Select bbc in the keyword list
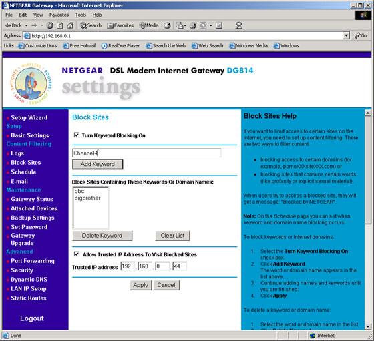The width and height of the screenshot is (374, 341). (79, 191)
